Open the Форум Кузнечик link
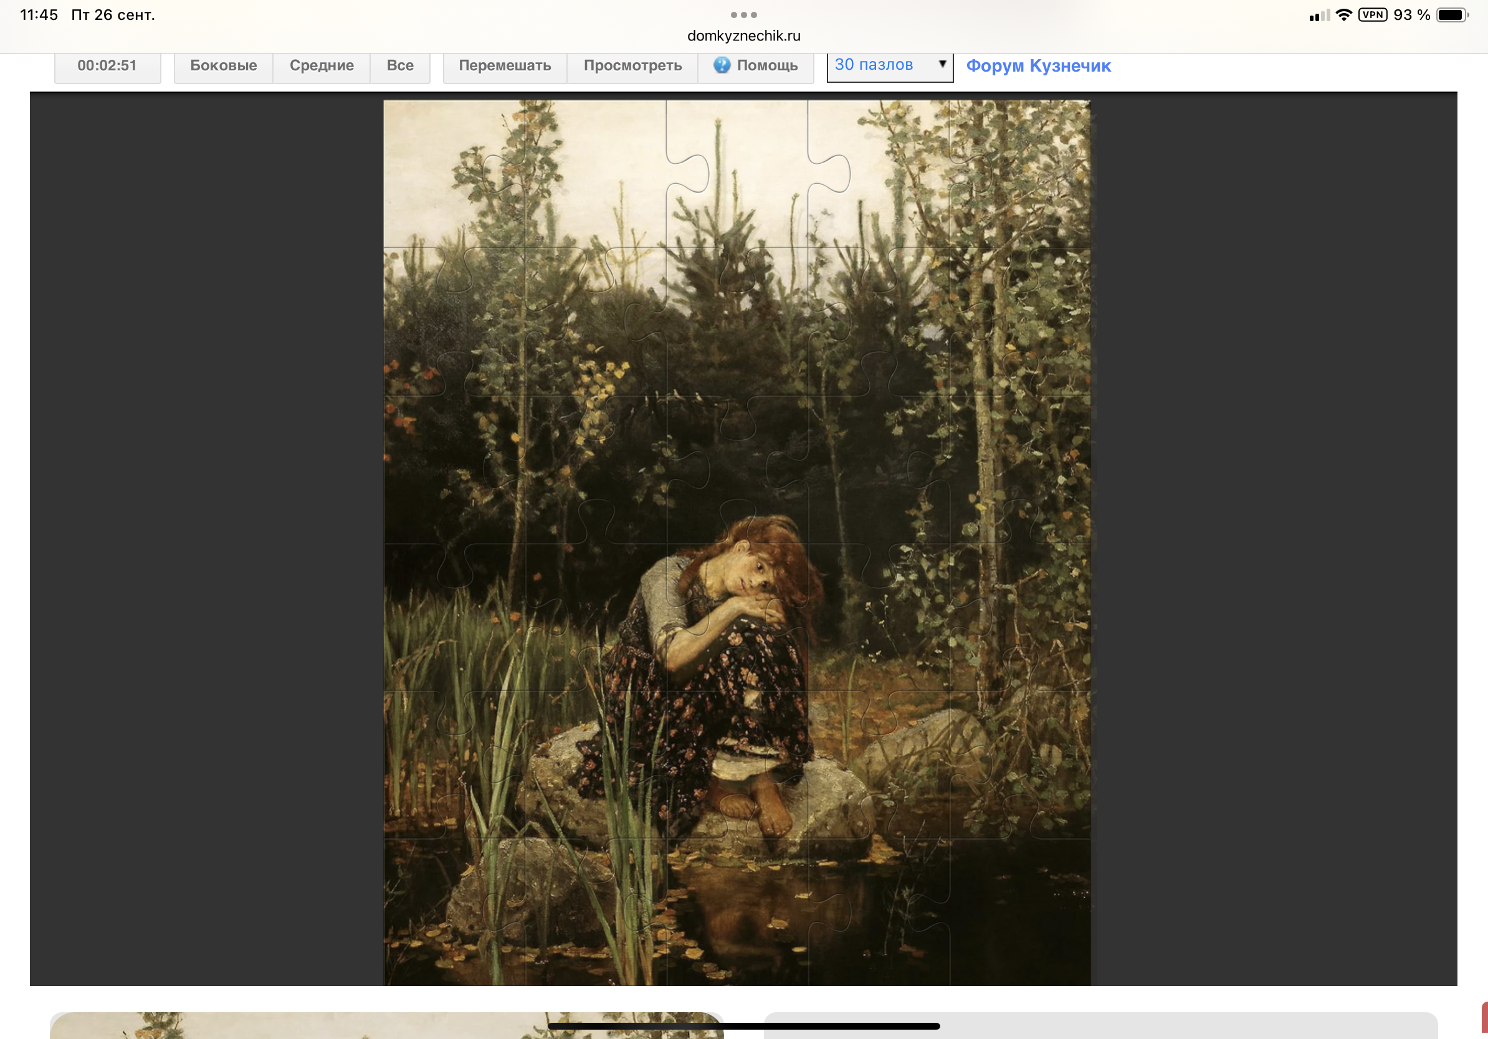1488x1039 pixels. (x=1037, y=65)
